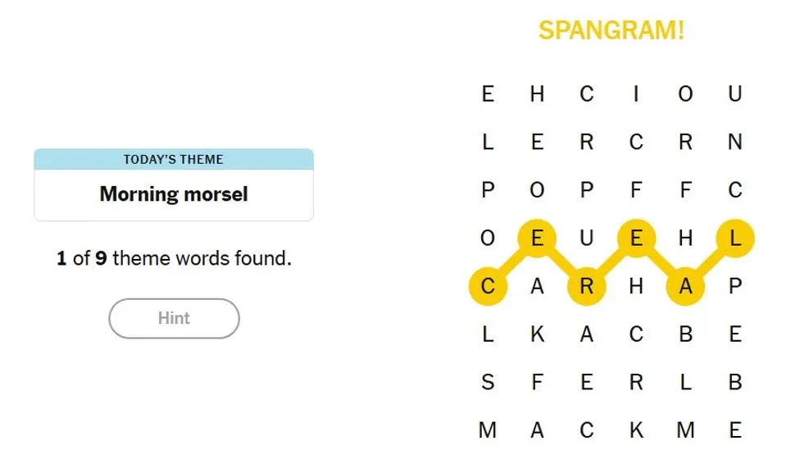Select the A between highlighted C and R
Image resolution: width=786 pixels, height=468 pixels.
coord(537,286)
